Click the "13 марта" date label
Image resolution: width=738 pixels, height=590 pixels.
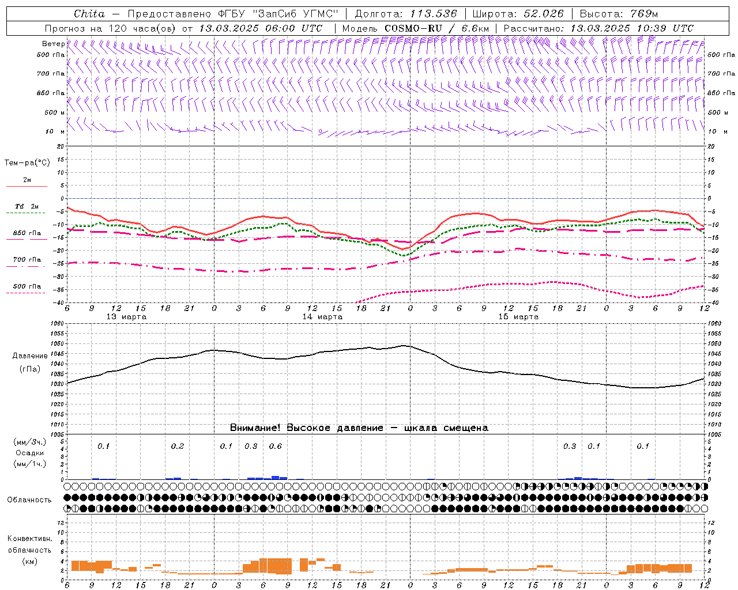[126, 317]
